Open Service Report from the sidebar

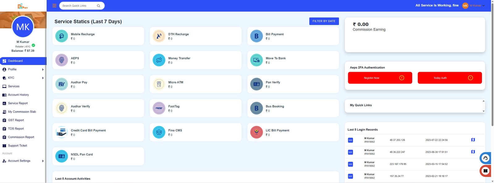[x=18, y=103]
